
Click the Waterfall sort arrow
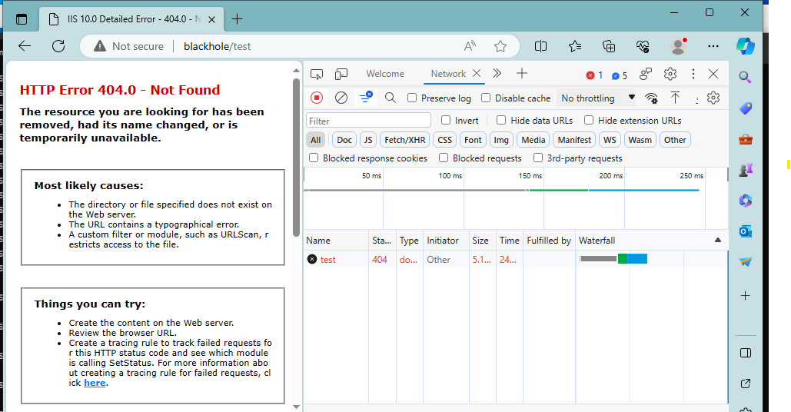click(718, 241)
